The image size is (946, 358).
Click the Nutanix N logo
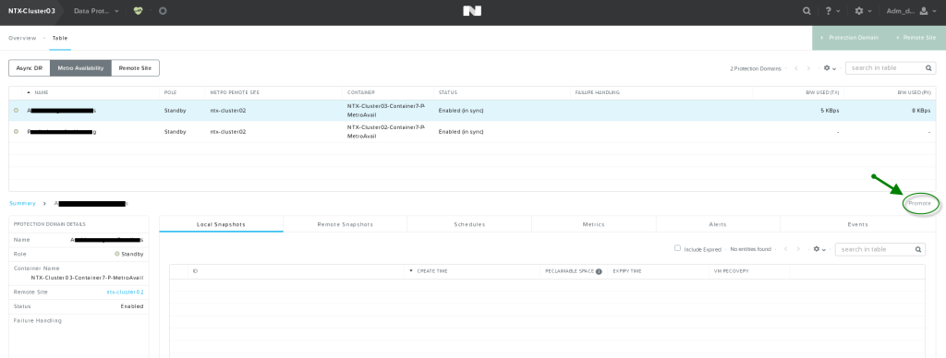click(x=472, y=11)
